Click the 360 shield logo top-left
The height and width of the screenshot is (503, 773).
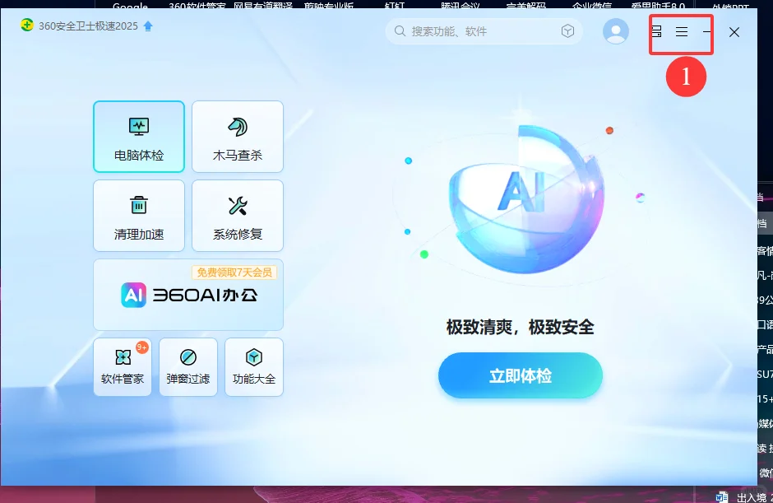(26, 26)
